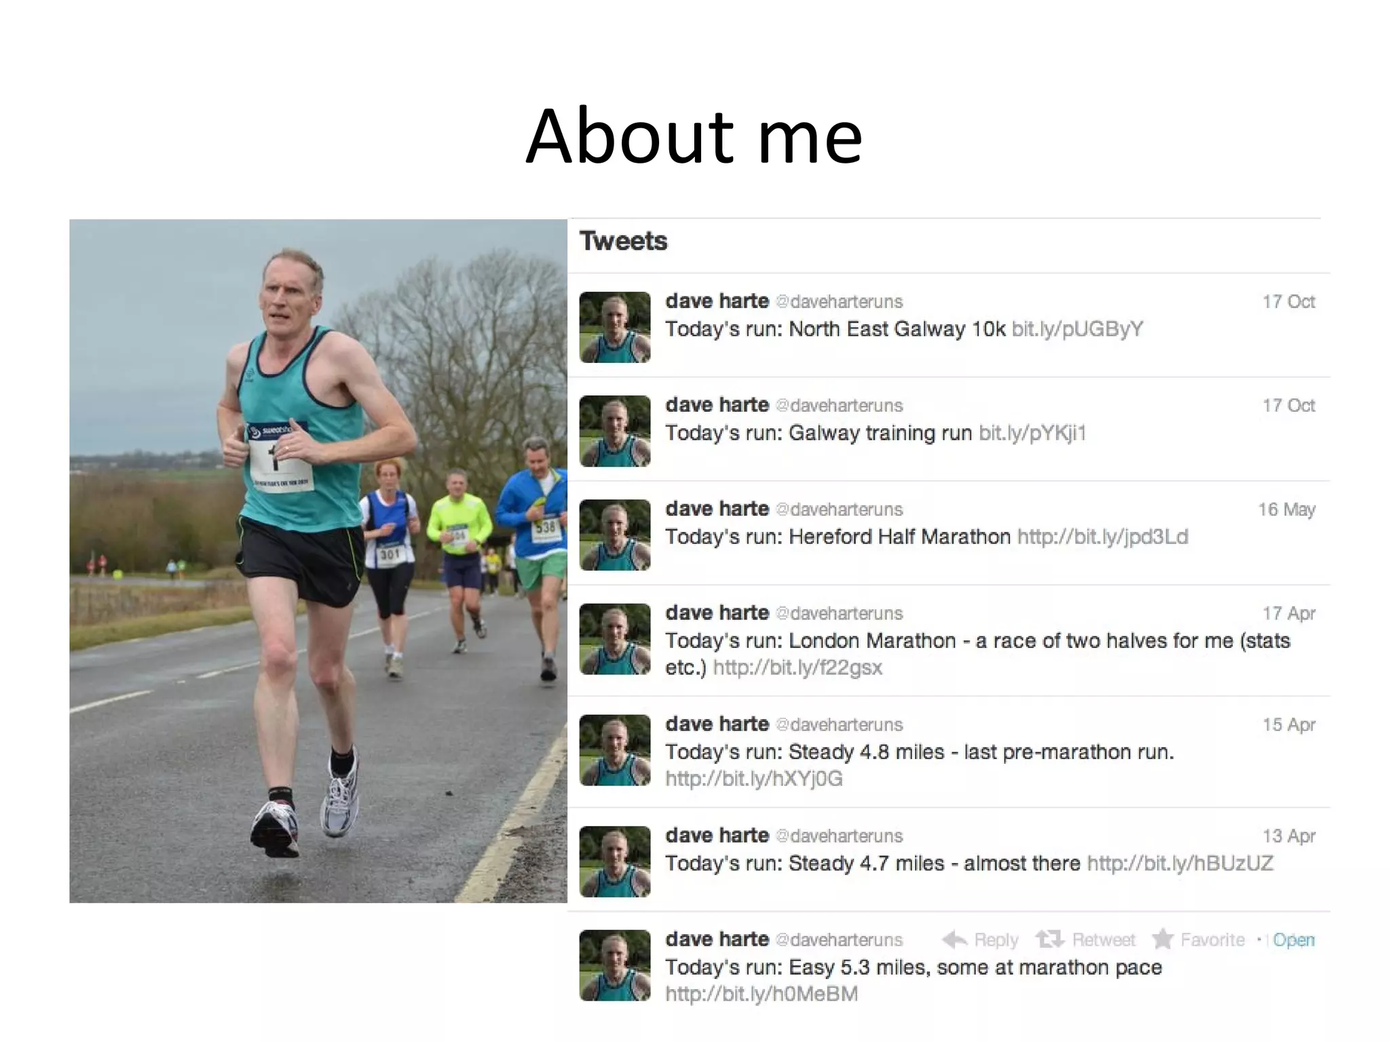Screen dimensions: 1390x1042
Task: Click the Favorite star icon
Action: 1163,939
